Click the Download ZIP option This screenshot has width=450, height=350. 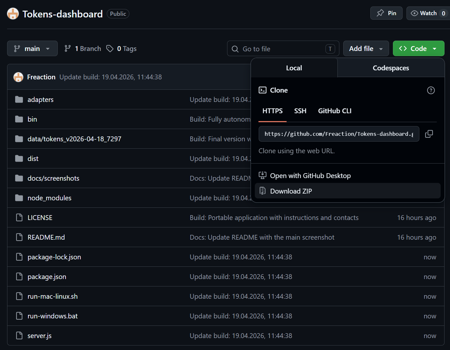coord(290,191)
